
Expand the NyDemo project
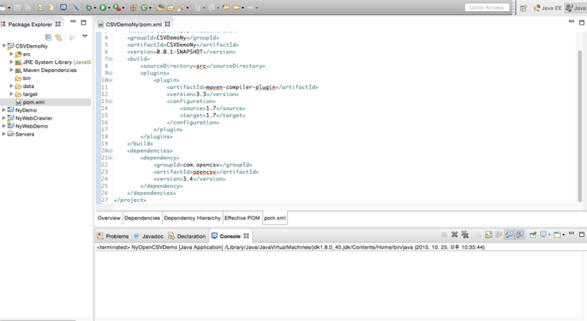click(4, 110)
